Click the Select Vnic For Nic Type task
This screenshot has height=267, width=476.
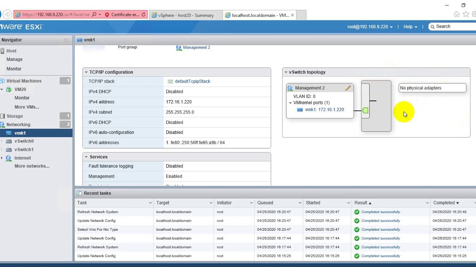click(x=97, y=230)
